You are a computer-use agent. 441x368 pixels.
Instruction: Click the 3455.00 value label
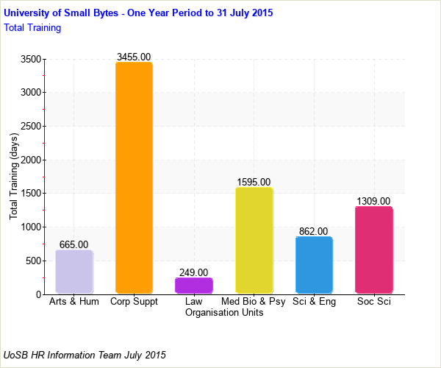[x=134, y=57]
